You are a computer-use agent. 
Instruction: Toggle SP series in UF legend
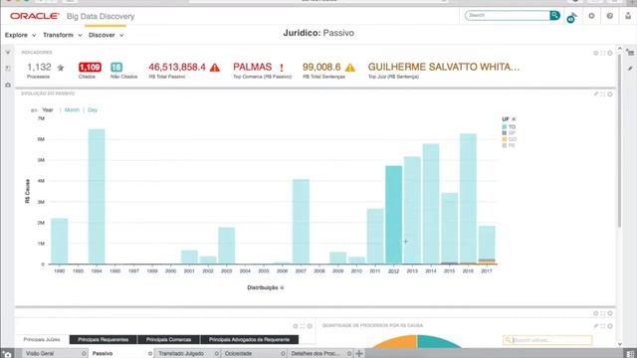tap(509, 133)
